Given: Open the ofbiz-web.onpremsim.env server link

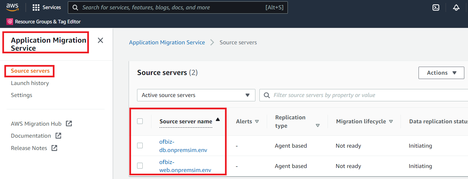Looking at the screenshot, I should pyautogui.click(x=185, y=166).
